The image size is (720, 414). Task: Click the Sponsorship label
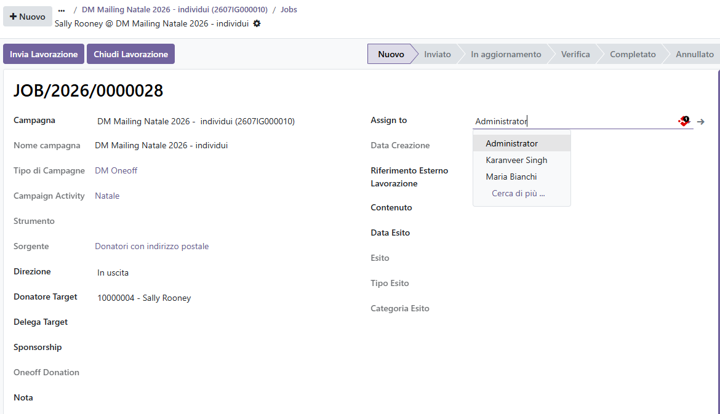click(x=38, y=348)
